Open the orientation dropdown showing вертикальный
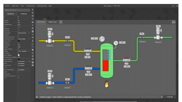Image resolution: width=182 pixels, height=102 pixels. [24, 33]
